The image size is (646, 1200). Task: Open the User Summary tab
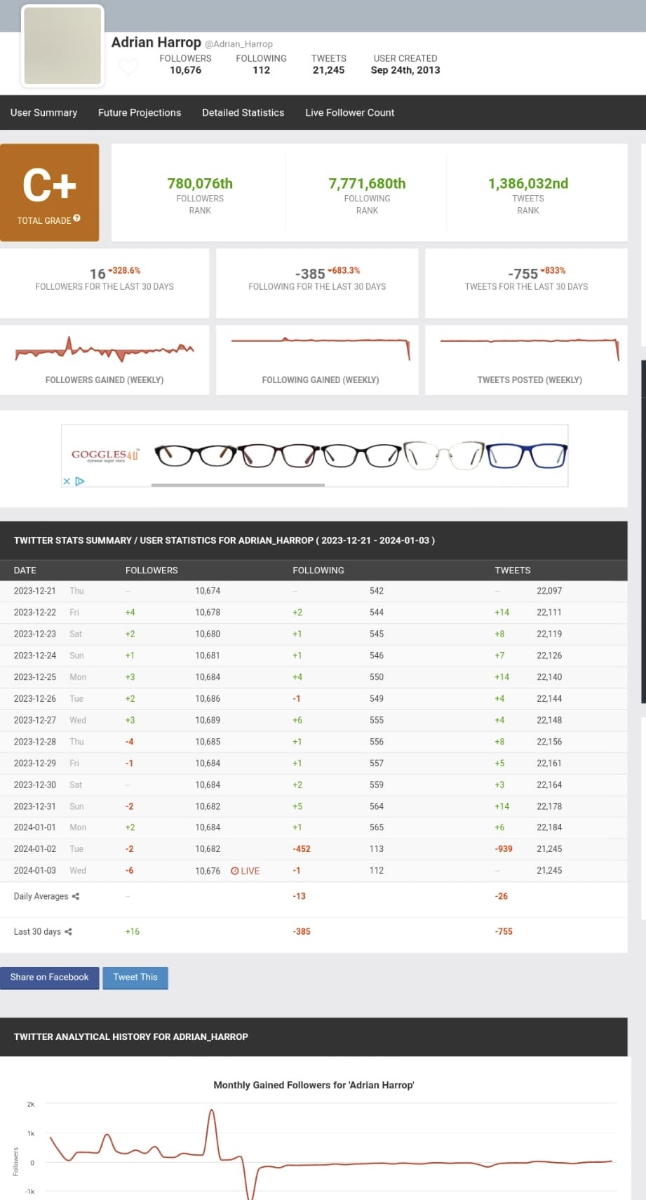point(43,112)
